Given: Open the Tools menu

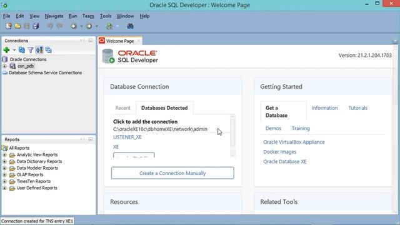Looking at the screenshot, I should coord(106,16).
